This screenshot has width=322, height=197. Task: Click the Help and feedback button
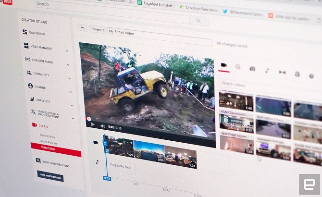(50, 177)
